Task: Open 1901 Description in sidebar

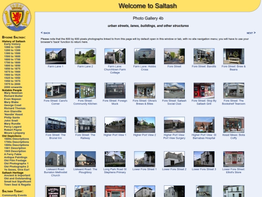Action: pyautogui.click(x=15, y=148)
